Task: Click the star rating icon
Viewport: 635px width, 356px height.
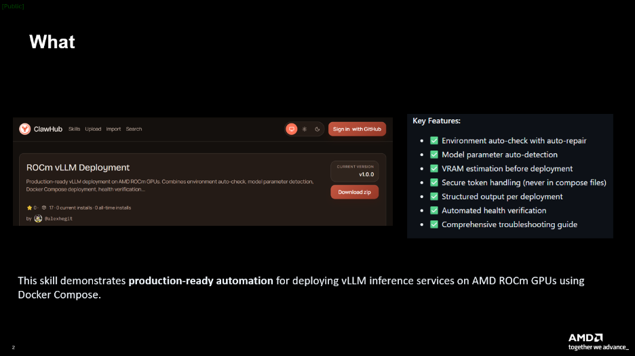Action: [x=29, y=207]
